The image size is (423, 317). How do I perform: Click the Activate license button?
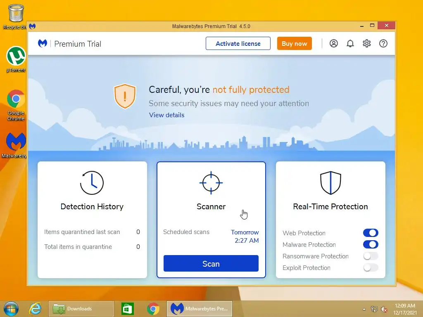click(238, 43)
